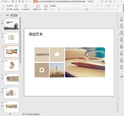Collapse the ribbon with the up chevron
Viewport: 124px width, 116px height.
click(122, 2)
